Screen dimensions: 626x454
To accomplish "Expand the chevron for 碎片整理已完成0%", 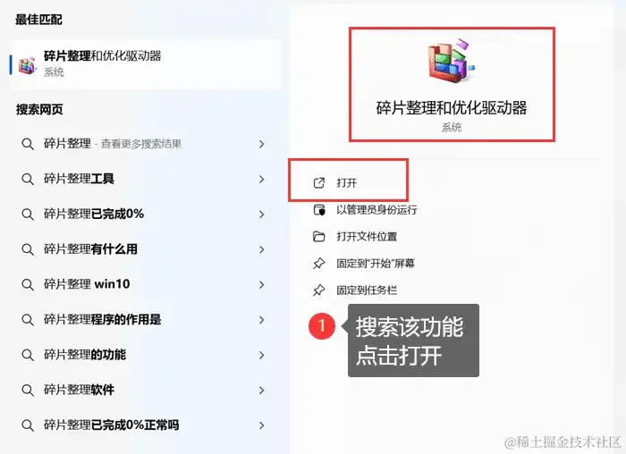I will tap(261, 214).
